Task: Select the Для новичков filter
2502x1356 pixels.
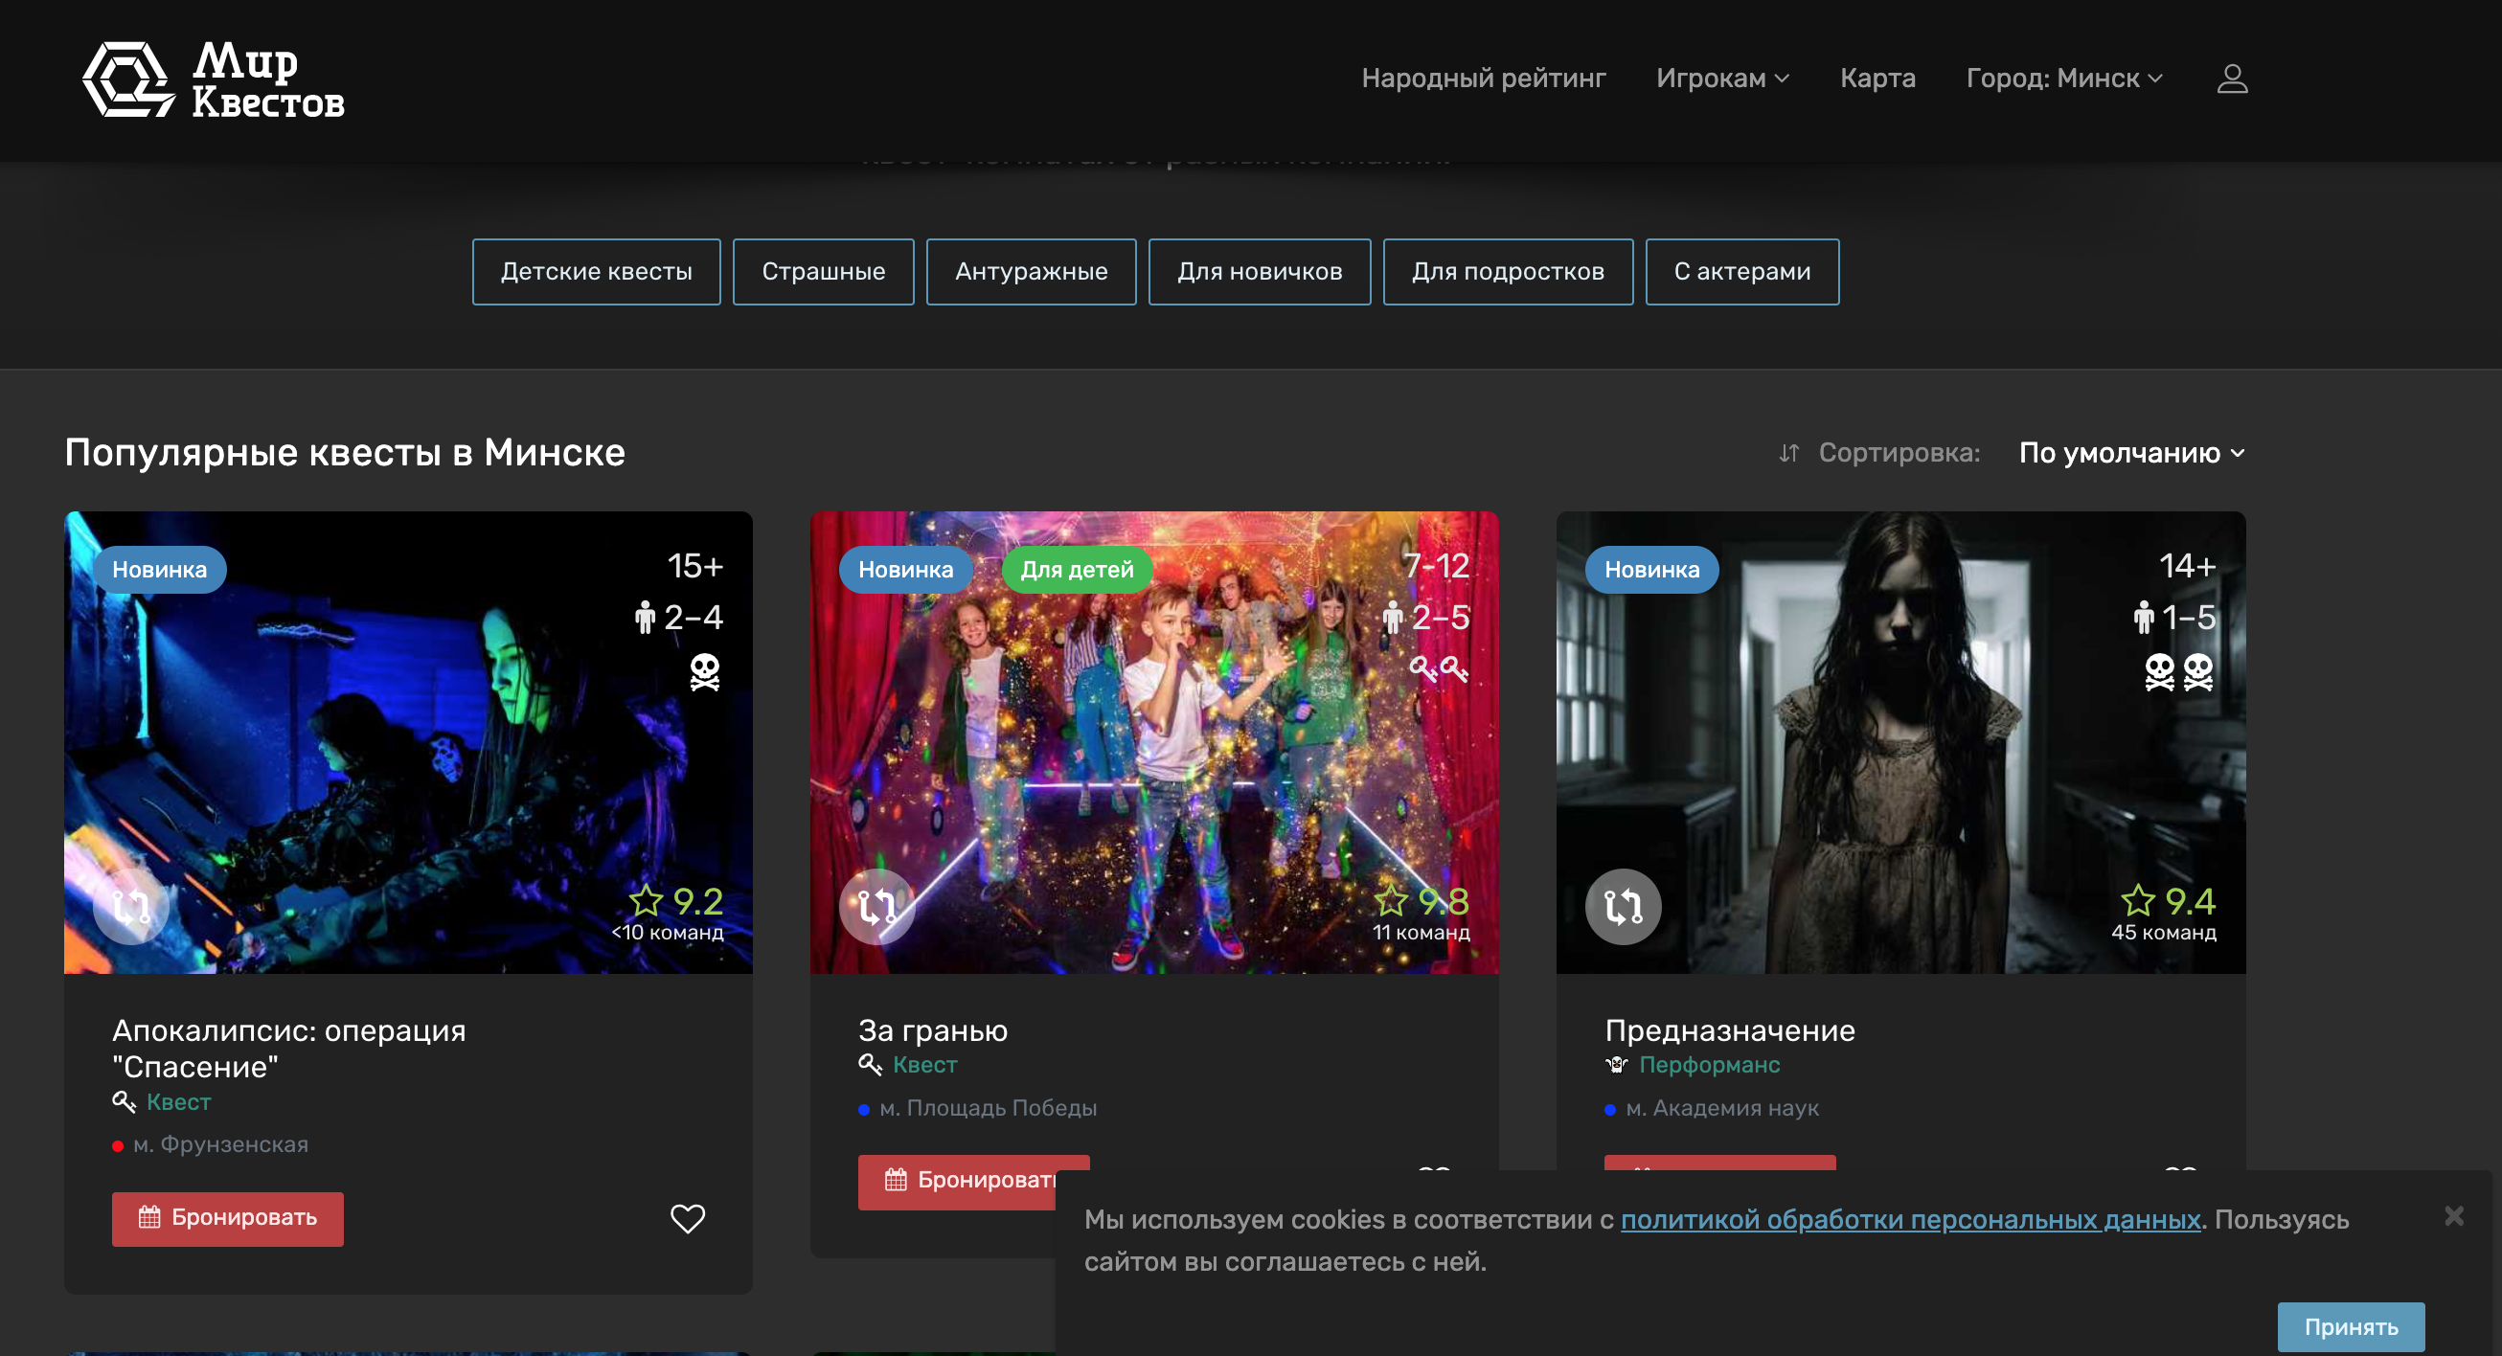Action: click(x=1260, y=272)
